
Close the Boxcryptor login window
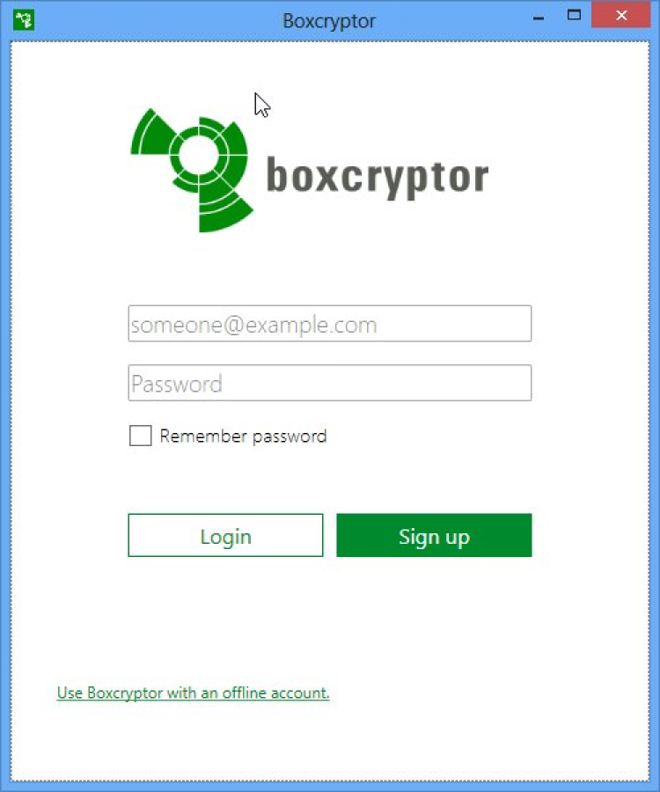[x=621, y=15]
